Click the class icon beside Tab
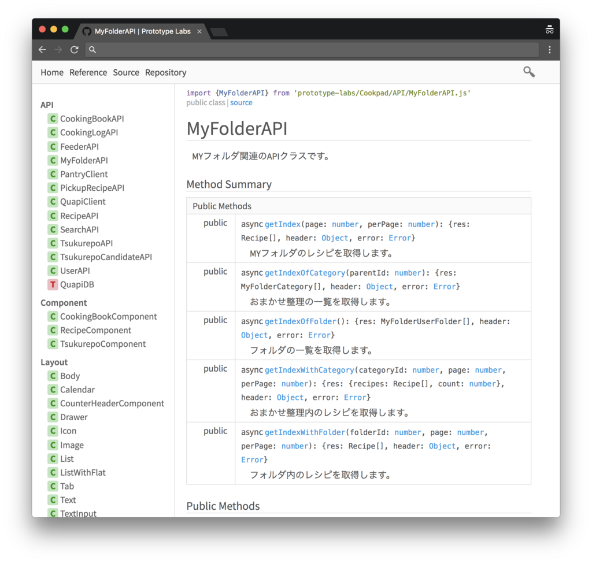Screen dimensions: 592x563 click(x=53, y=486)
